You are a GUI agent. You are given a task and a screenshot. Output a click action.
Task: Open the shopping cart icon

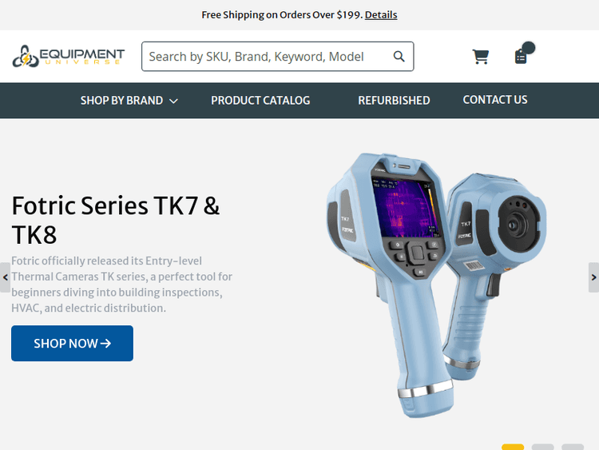click(x=481, y=57)
